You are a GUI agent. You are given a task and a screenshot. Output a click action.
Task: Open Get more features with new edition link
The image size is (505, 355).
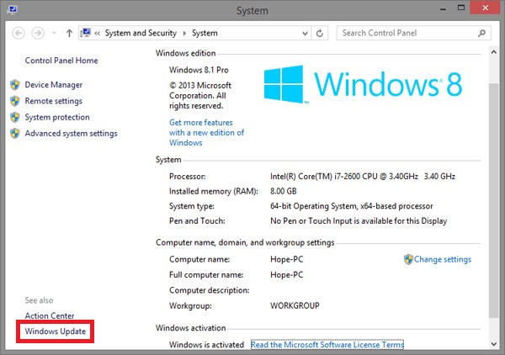(206, 133)
